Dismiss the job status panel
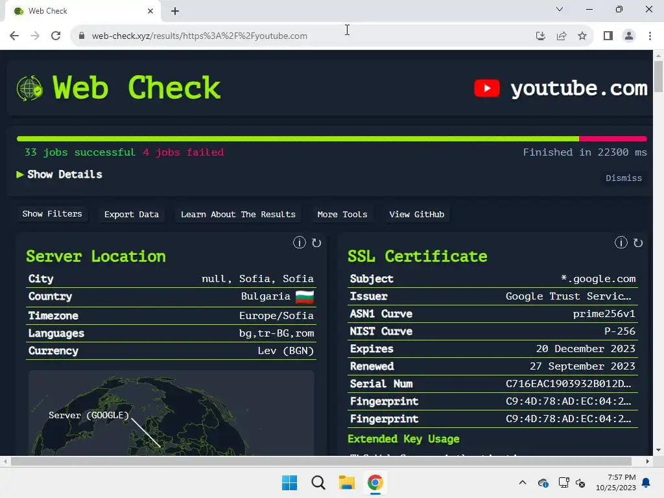The height and width of the screenshot is (498, 664). click(624, 178)
